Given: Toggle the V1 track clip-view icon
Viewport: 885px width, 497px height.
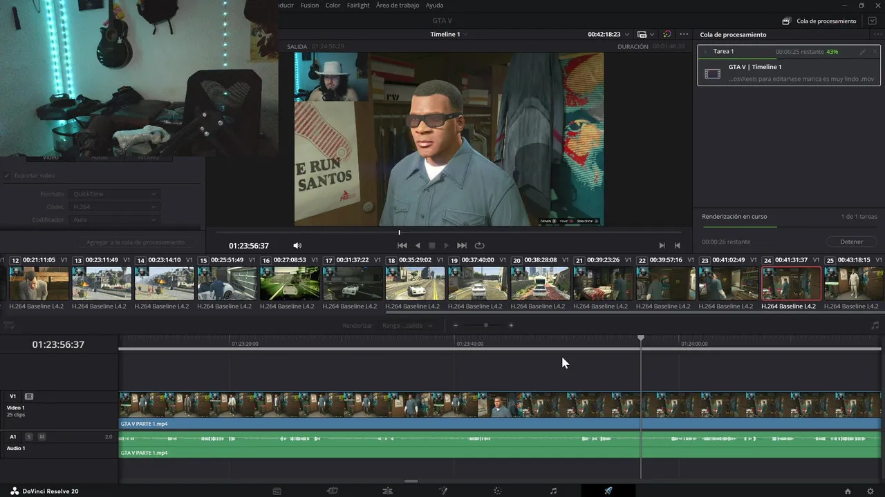Looking at the screenshot, I should coord(29,396).
